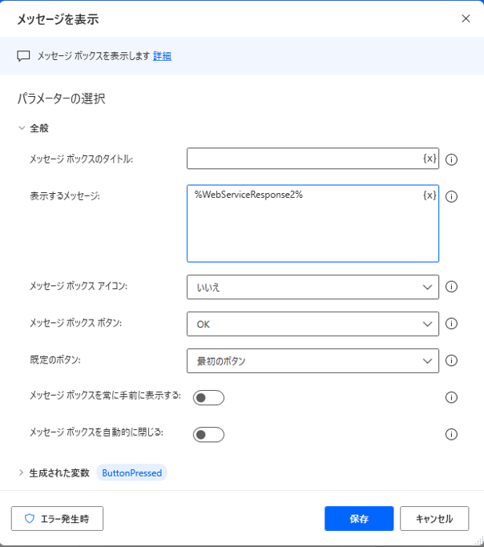484x547 pixels.
Task: Click info icon for メッセージ ボックスのタイトル
Action: coord(451,159)
